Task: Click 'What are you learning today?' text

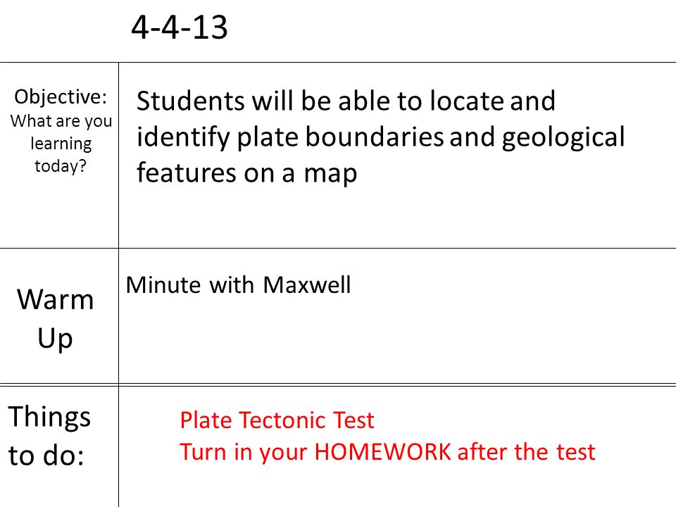Action: coord(61,143)
